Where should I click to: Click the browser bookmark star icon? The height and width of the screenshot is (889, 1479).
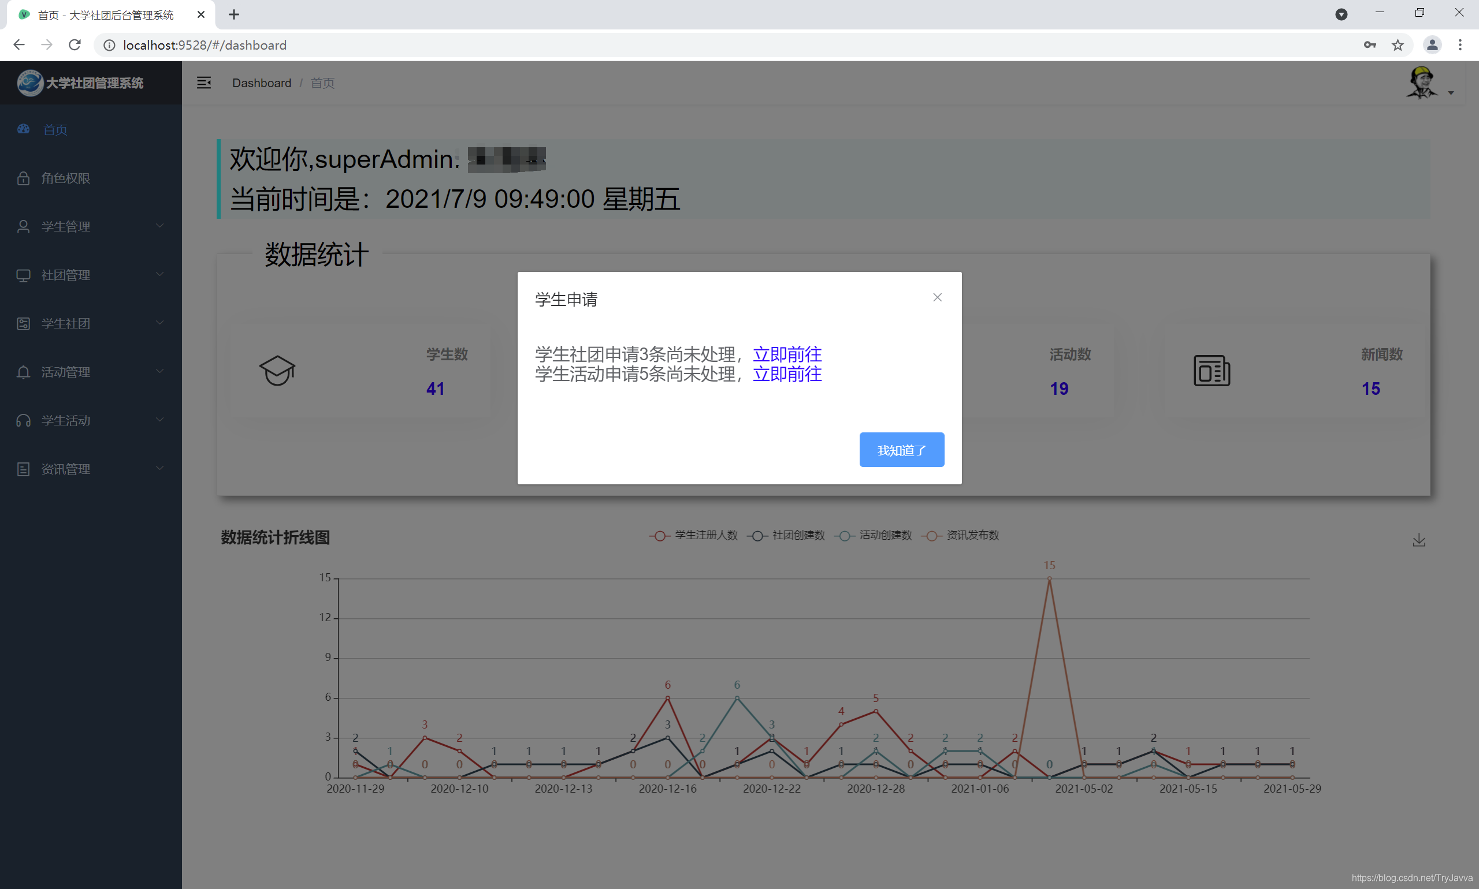[x=1398, y=45]
